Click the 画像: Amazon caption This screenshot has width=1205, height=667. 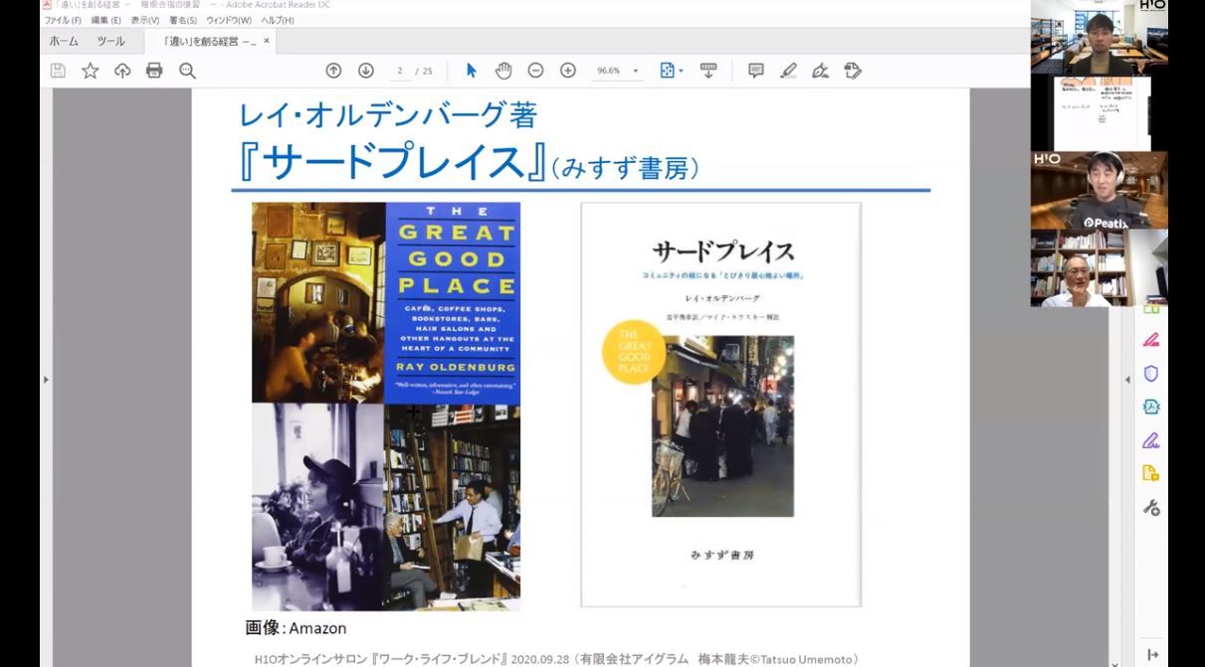pos(296,628)
